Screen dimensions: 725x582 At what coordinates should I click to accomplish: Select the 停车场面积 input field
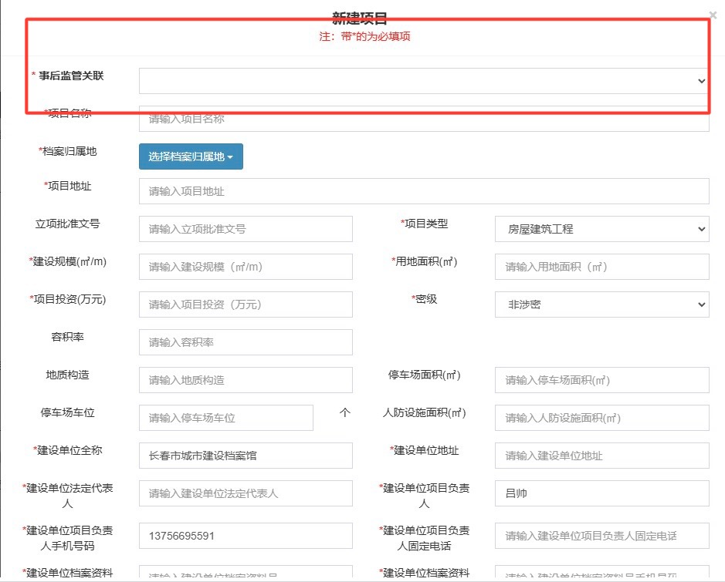point(601,380)
